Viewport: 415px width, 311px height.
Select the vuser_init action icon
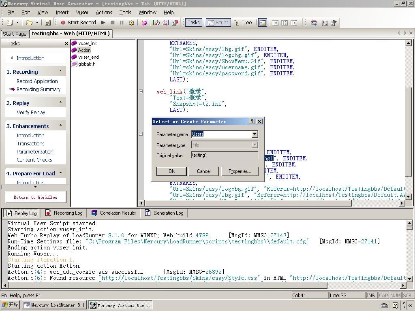[x=74, y=43]
